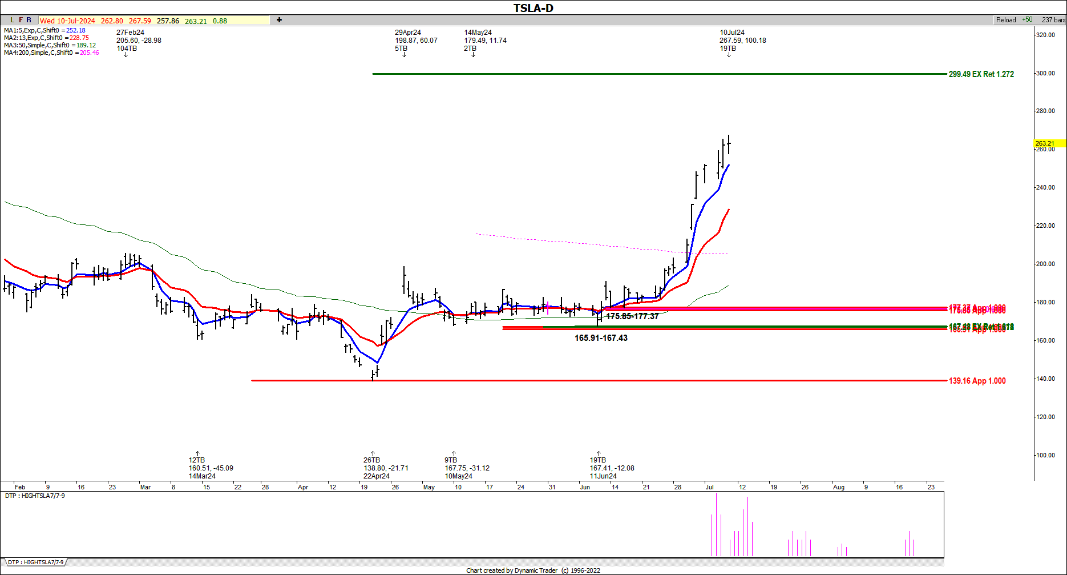Click the '299.49 EX Ret 1.272' level label
The image size is (1067, 575).
click(x=981, y=74)
